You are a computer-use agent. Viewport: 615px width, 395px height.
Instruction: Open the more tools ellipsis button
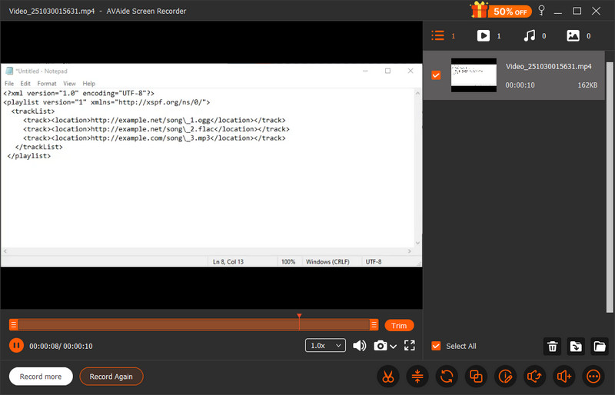click(593, 377)
